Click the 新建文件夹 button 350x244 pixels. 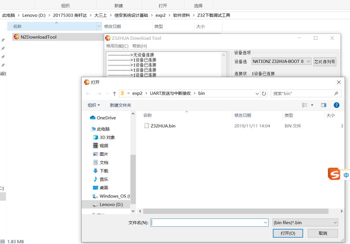(120, 105)
